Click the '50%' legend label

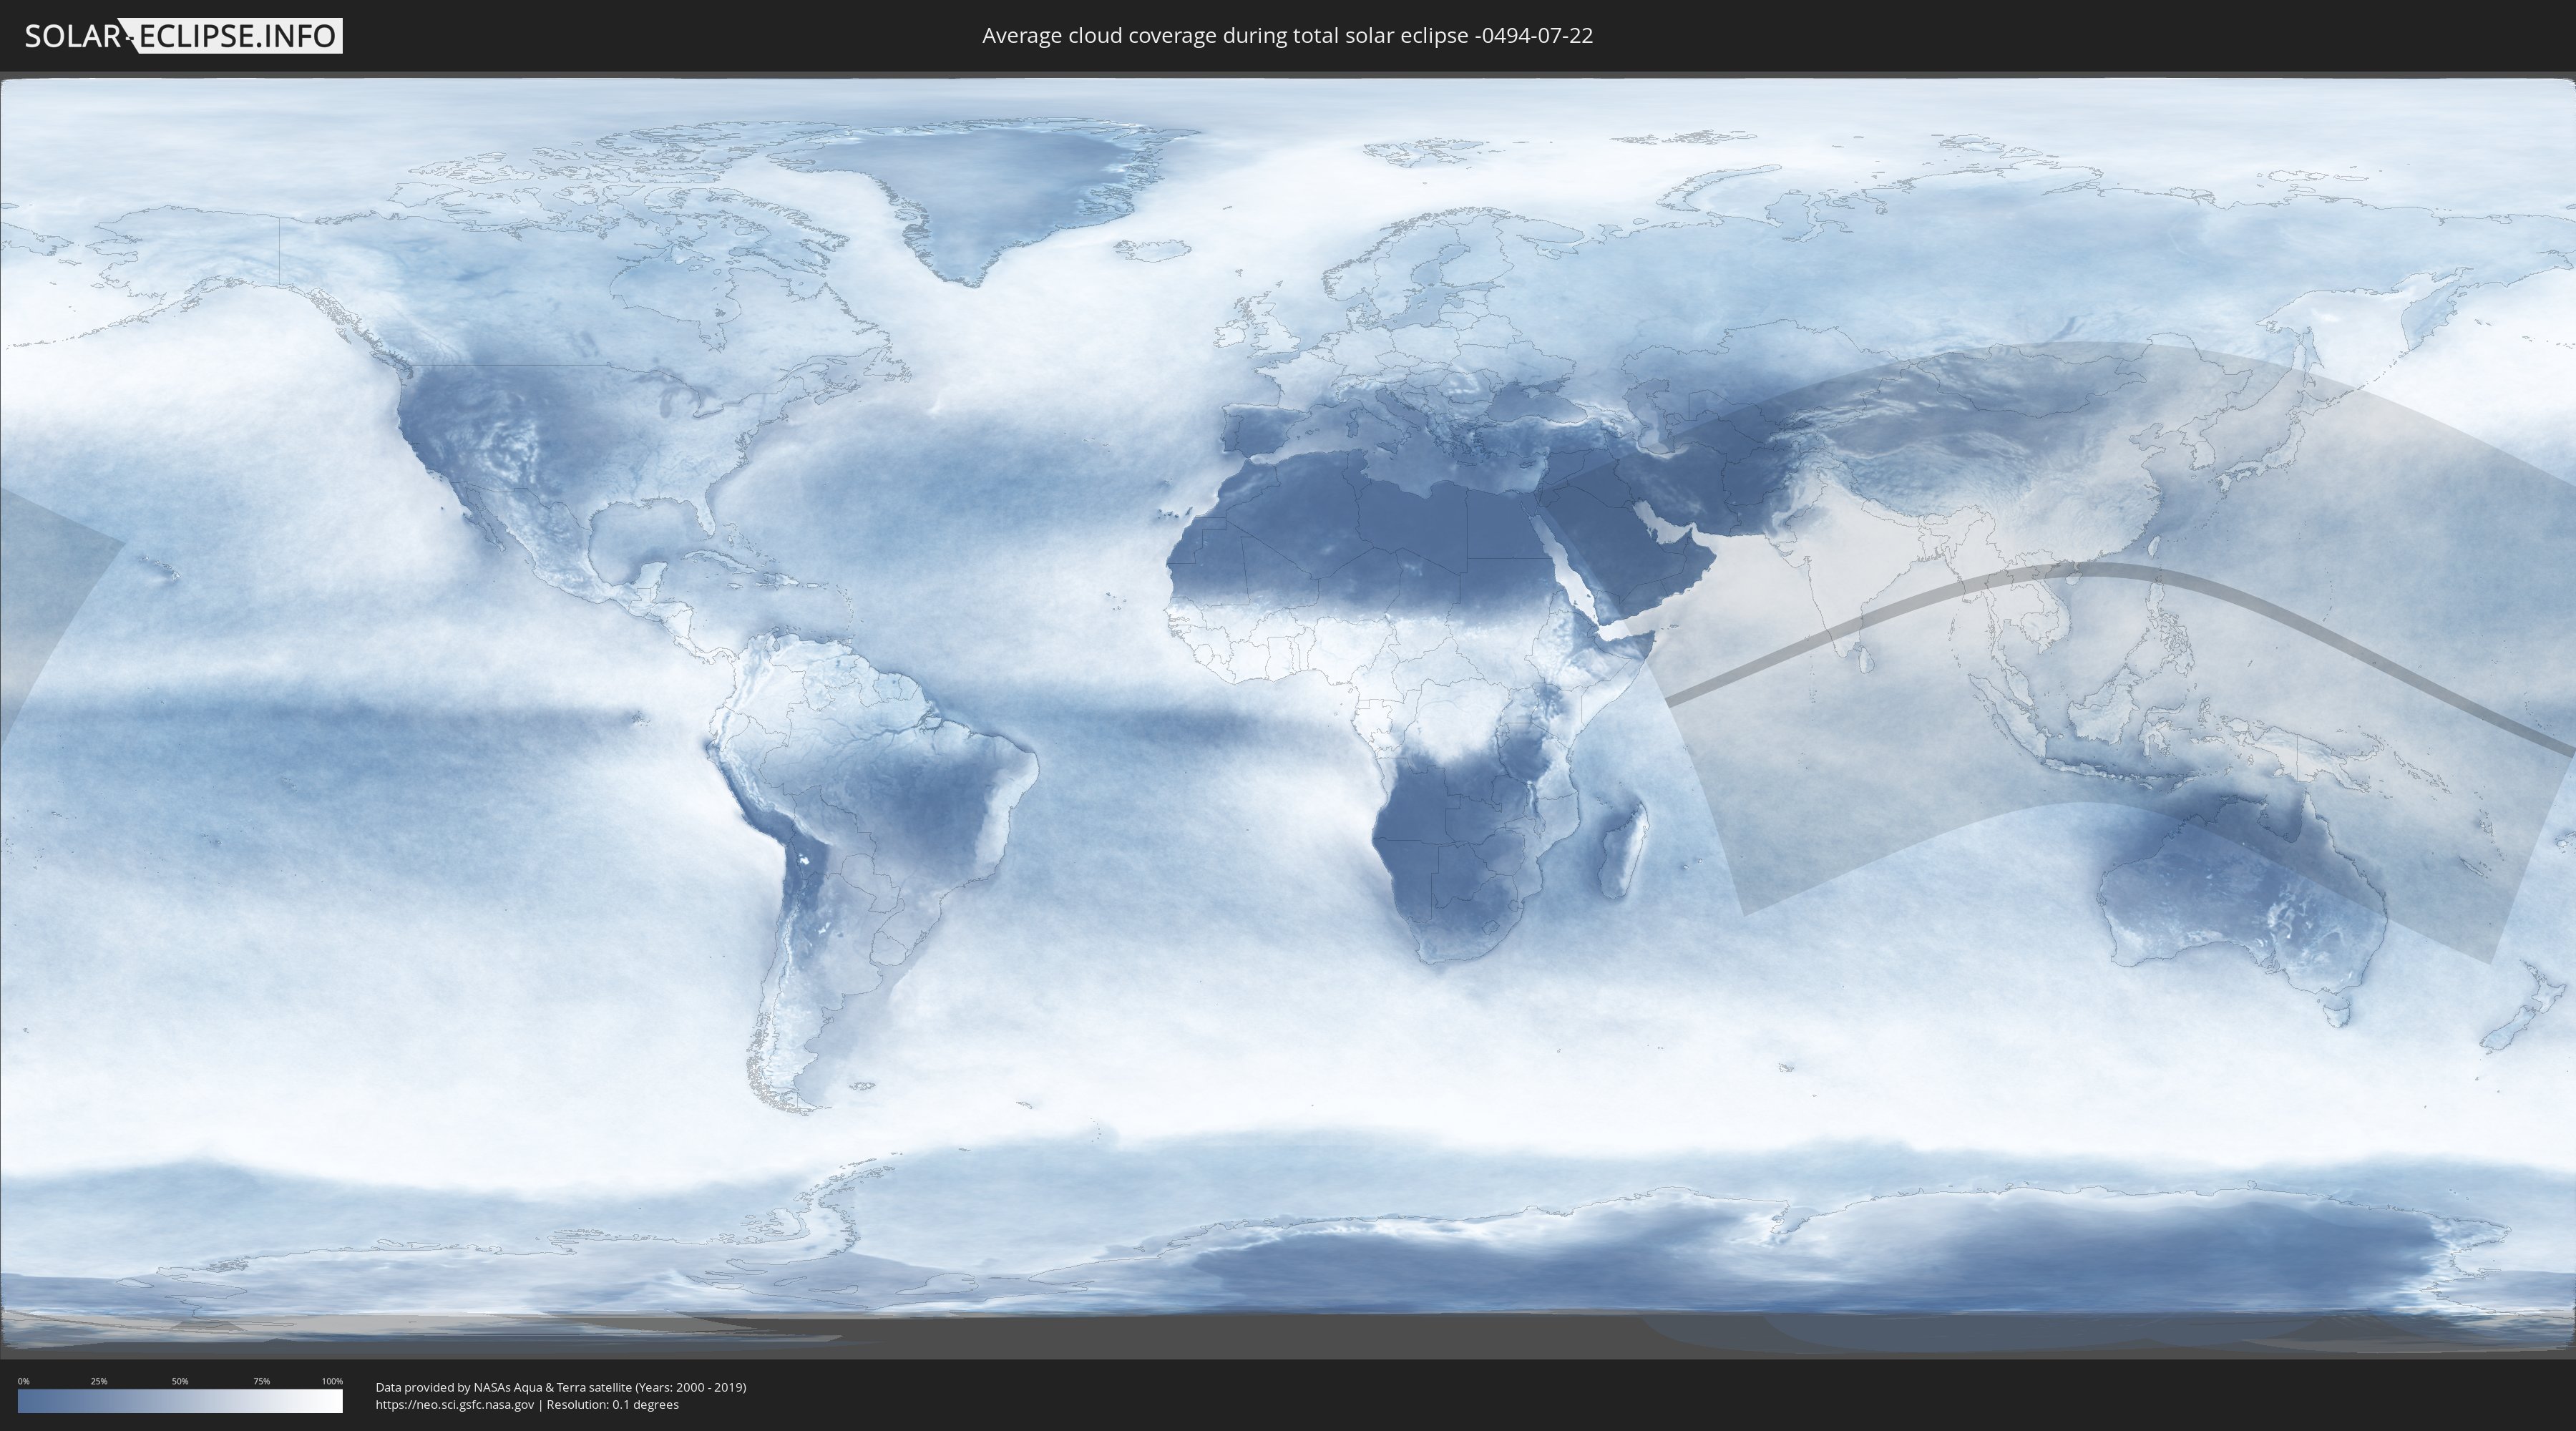click(x=180, y=1381)
